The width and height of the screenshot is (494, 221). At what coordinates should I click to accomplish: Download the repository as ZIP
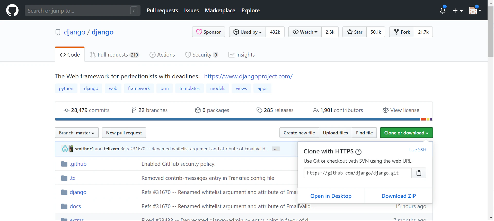click(x=399, y=196)
